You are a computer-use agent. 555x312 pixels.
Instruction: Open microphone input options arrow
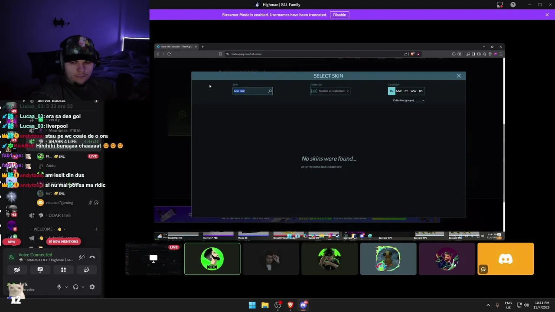(x=66, y=287)
